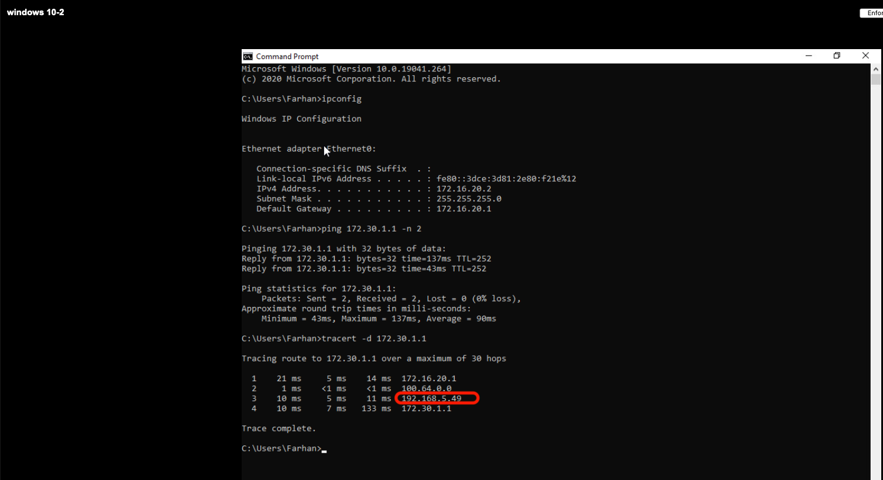Click the command prompt input cursor

coord(324,450)
